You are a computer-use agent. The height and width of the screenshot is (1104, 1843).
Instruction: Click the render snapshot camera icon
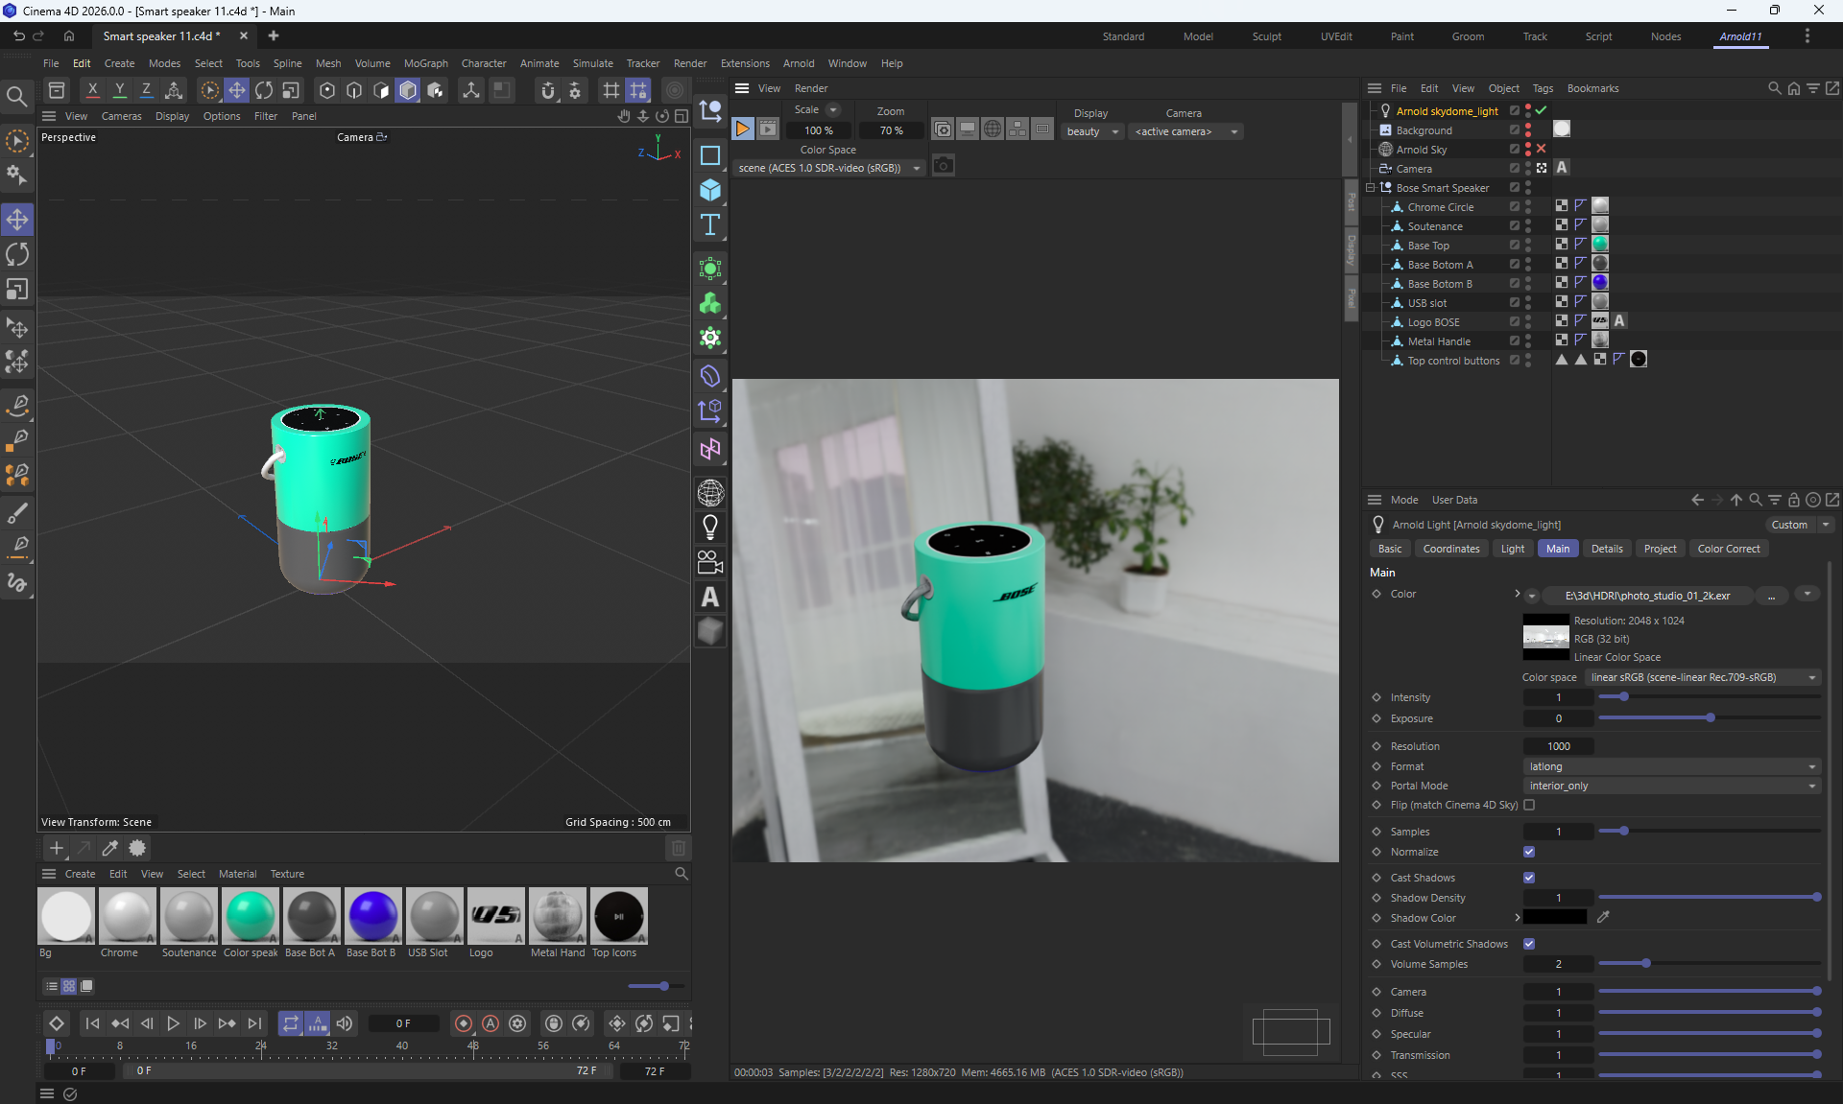tap(944, 166)
